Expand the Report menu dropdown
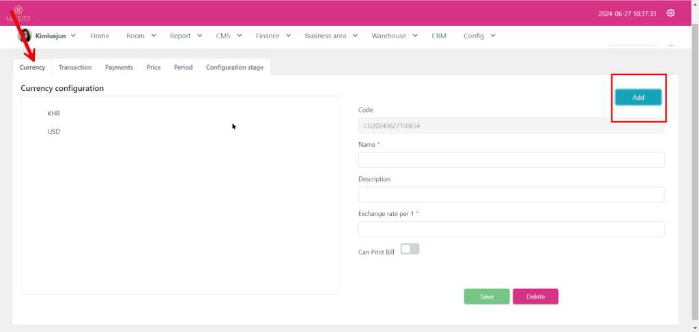 click(186, 36)
